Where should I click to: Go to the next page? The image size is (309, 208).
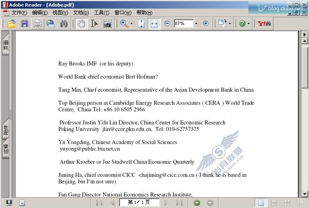pos(166,203)
